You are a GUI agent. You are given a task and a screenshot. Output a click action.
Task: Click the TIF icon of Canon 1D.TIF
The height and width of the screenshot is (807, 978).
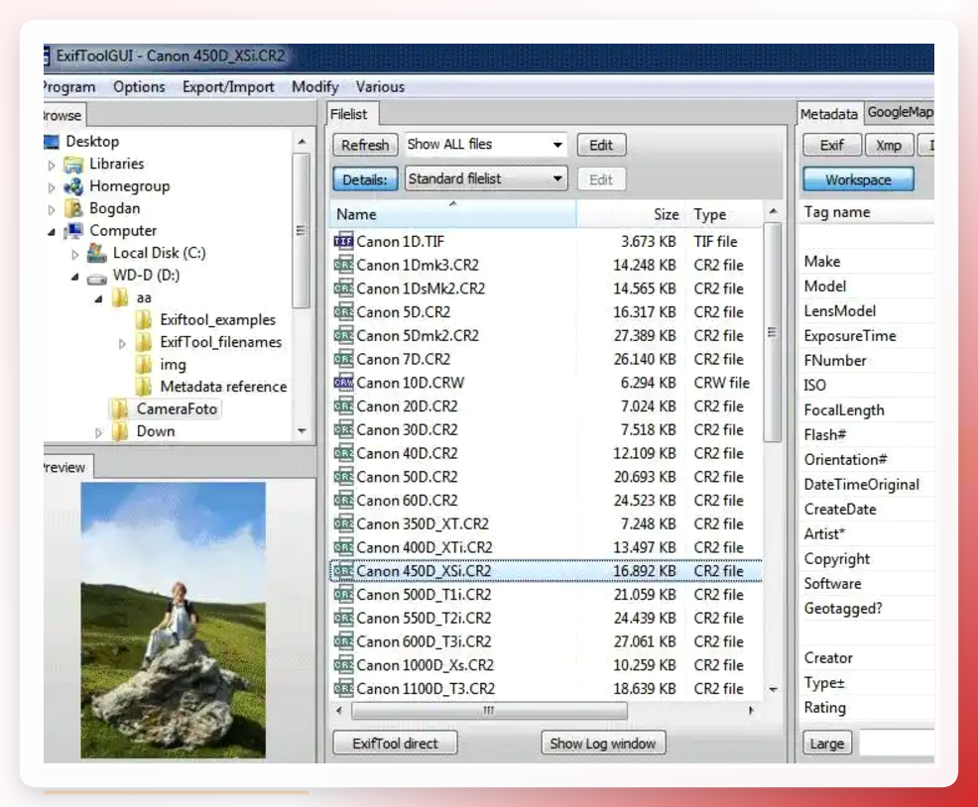coord(343,241)
